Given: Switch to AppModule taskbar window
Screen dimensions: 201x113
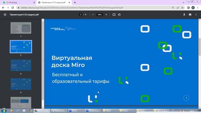Looking at the screenshot, I should 59,111.
